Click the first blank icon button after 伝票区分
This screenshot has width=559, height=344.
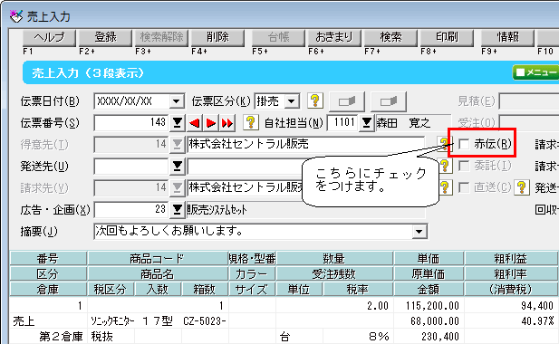[347, 101]
